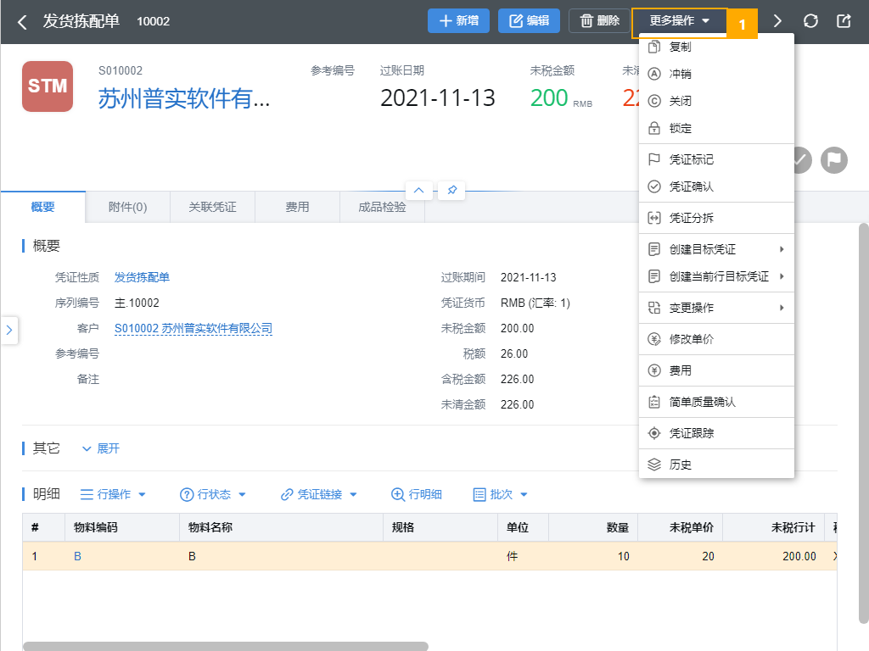Click the 数量 column header
The height and width of the screenshot is (651, 869).
pos(593,527)
